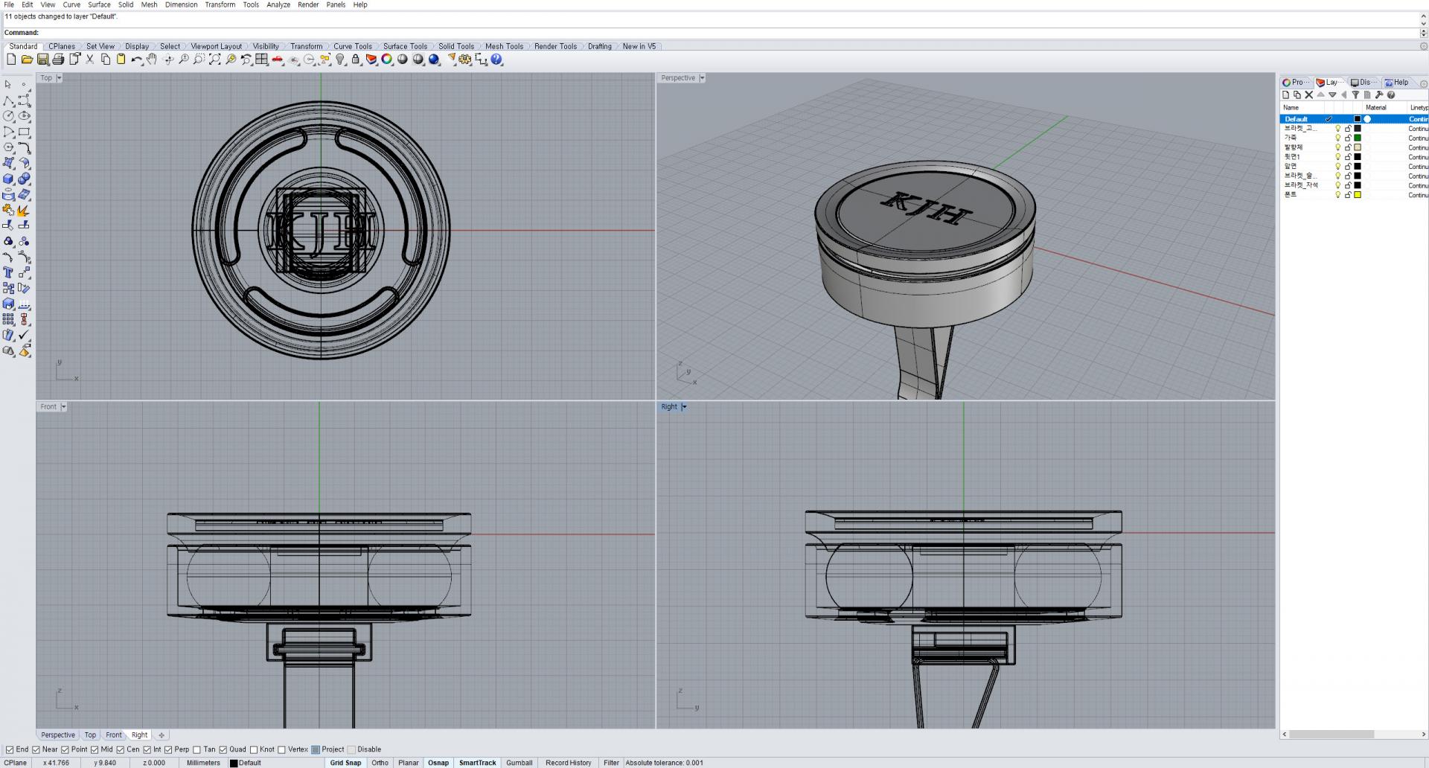The height and width of the screenshot is (768, 1429).
Task: Toggle visibility bulb of 폰트 layer
Action: click(1337, 195)
